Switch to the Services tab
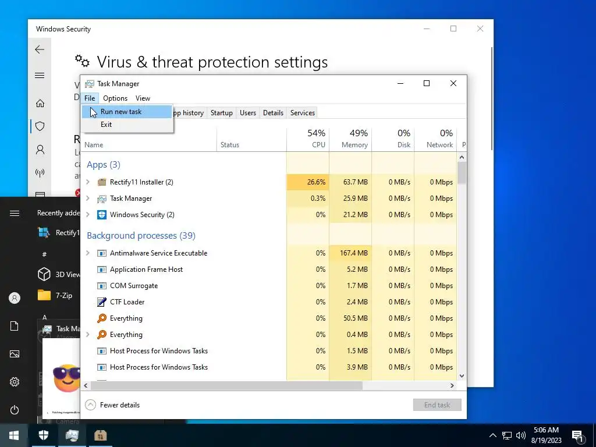The width and height of the screenshot is (596, 447). point(303,113)
